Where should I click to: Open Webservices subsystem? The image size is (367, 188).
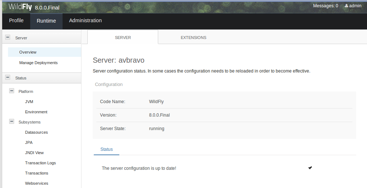click(37, 183)
